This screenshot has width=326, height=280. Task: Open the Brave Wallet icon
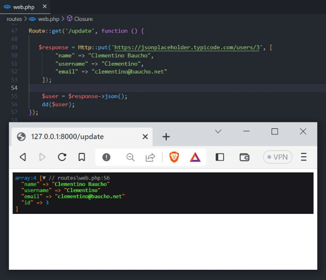[x=244, y=157]
